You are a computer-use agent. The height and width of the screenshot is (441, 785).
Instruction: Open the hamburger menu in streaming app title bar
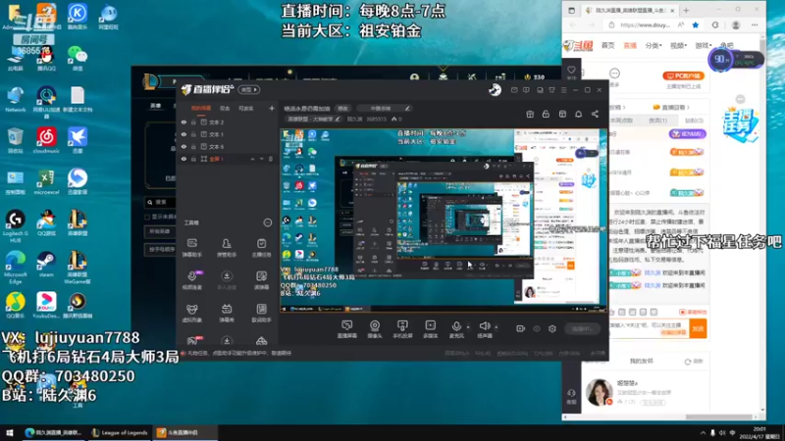(563, 90)
